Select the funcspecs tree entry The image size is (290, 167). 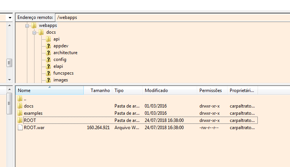click(63, 73)
